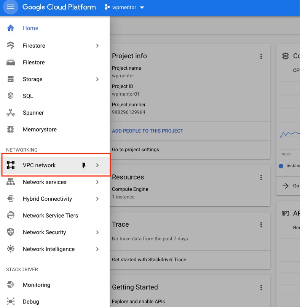Click Go to project settings link
This screenshot has height=307, width=300.
point(136,150)
